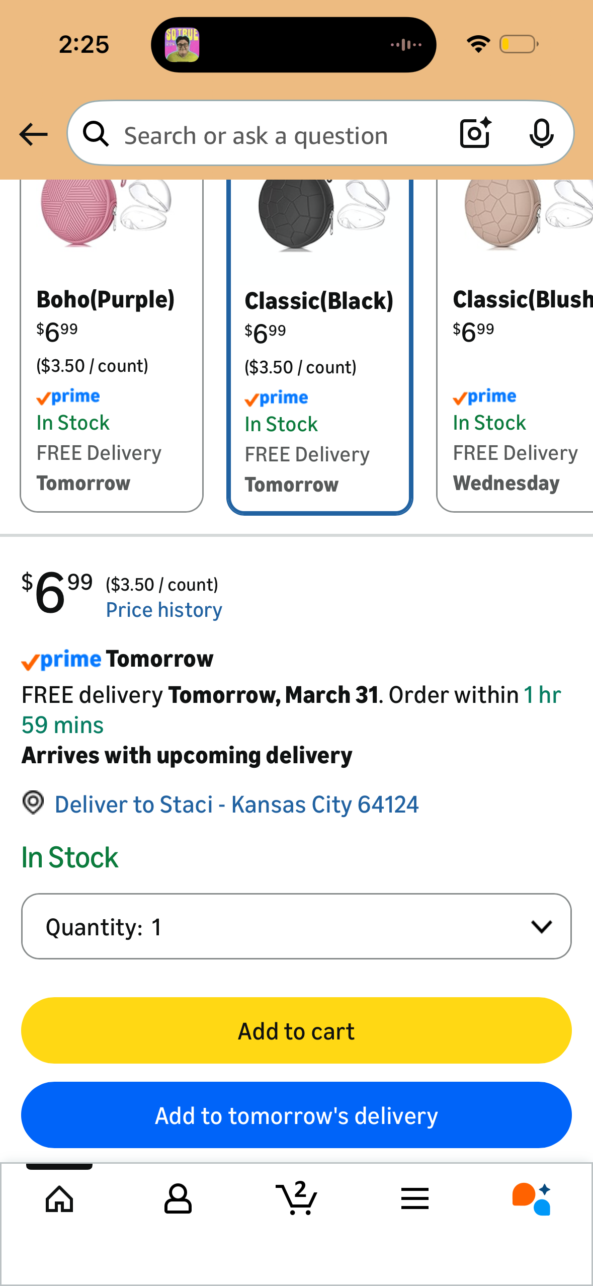The image size is (593, 1286).
Task: Click the Quantity dropdown chevron arrow
Action: pos(542,927)
